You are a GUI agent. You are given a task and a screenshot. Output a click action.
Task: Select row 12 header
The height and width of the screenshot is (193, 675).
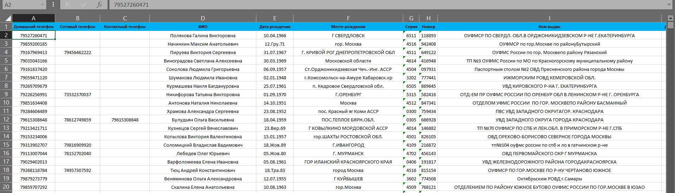6,120
